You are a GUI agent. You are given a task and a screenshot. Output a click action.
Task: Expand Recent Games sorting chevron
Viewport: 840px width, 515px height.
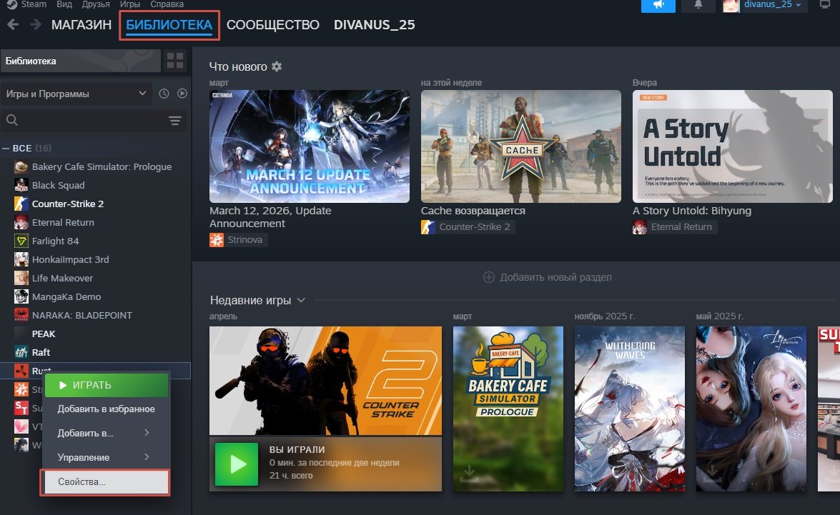(x=301, y=300)
